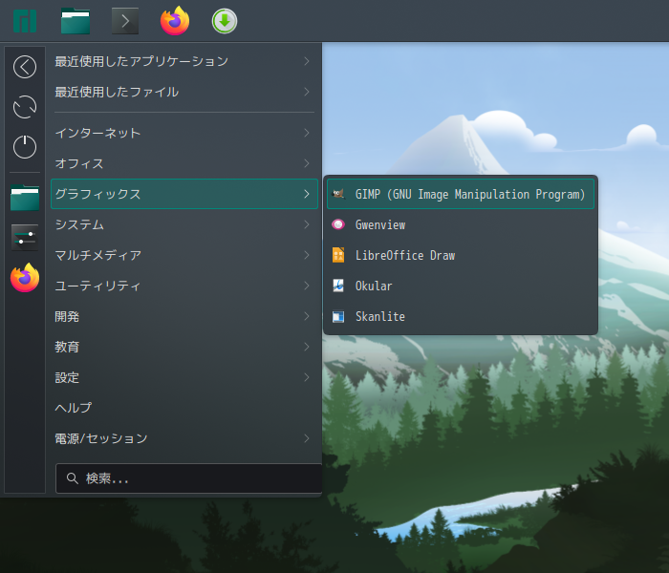Click the Okular app icon
The width and height of the screenshot is (669, 573).
pos(338,286)
